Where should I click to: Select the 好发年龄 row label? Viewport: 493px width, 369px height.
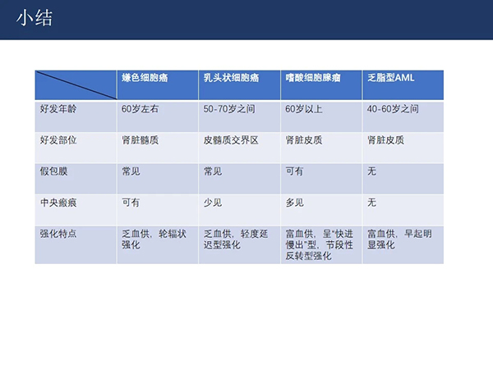(58, 108)
